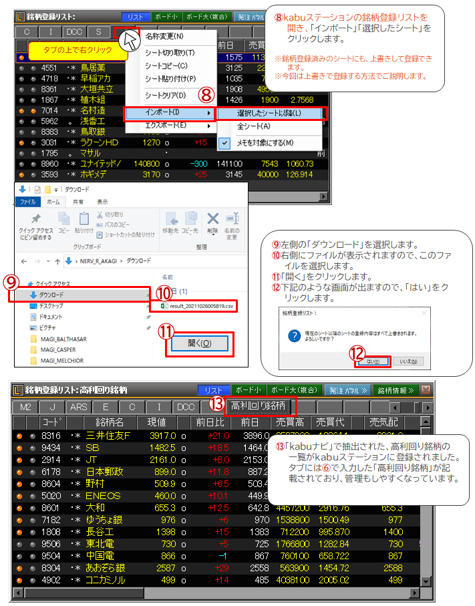
Task: Choose 全シート(A) menu item
Action: (269, 126)
